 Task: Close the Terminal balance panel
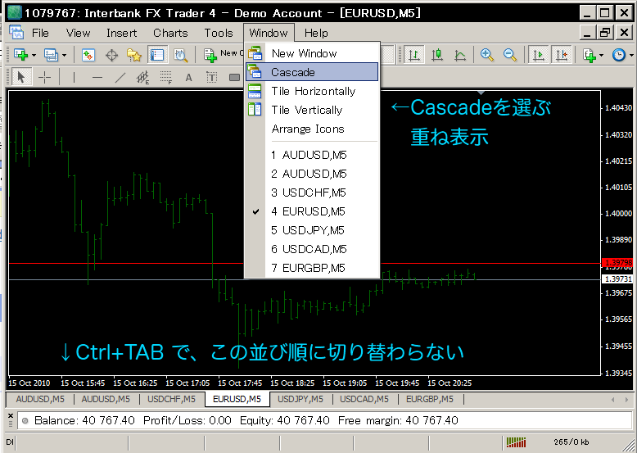click(x=11, y=415)
